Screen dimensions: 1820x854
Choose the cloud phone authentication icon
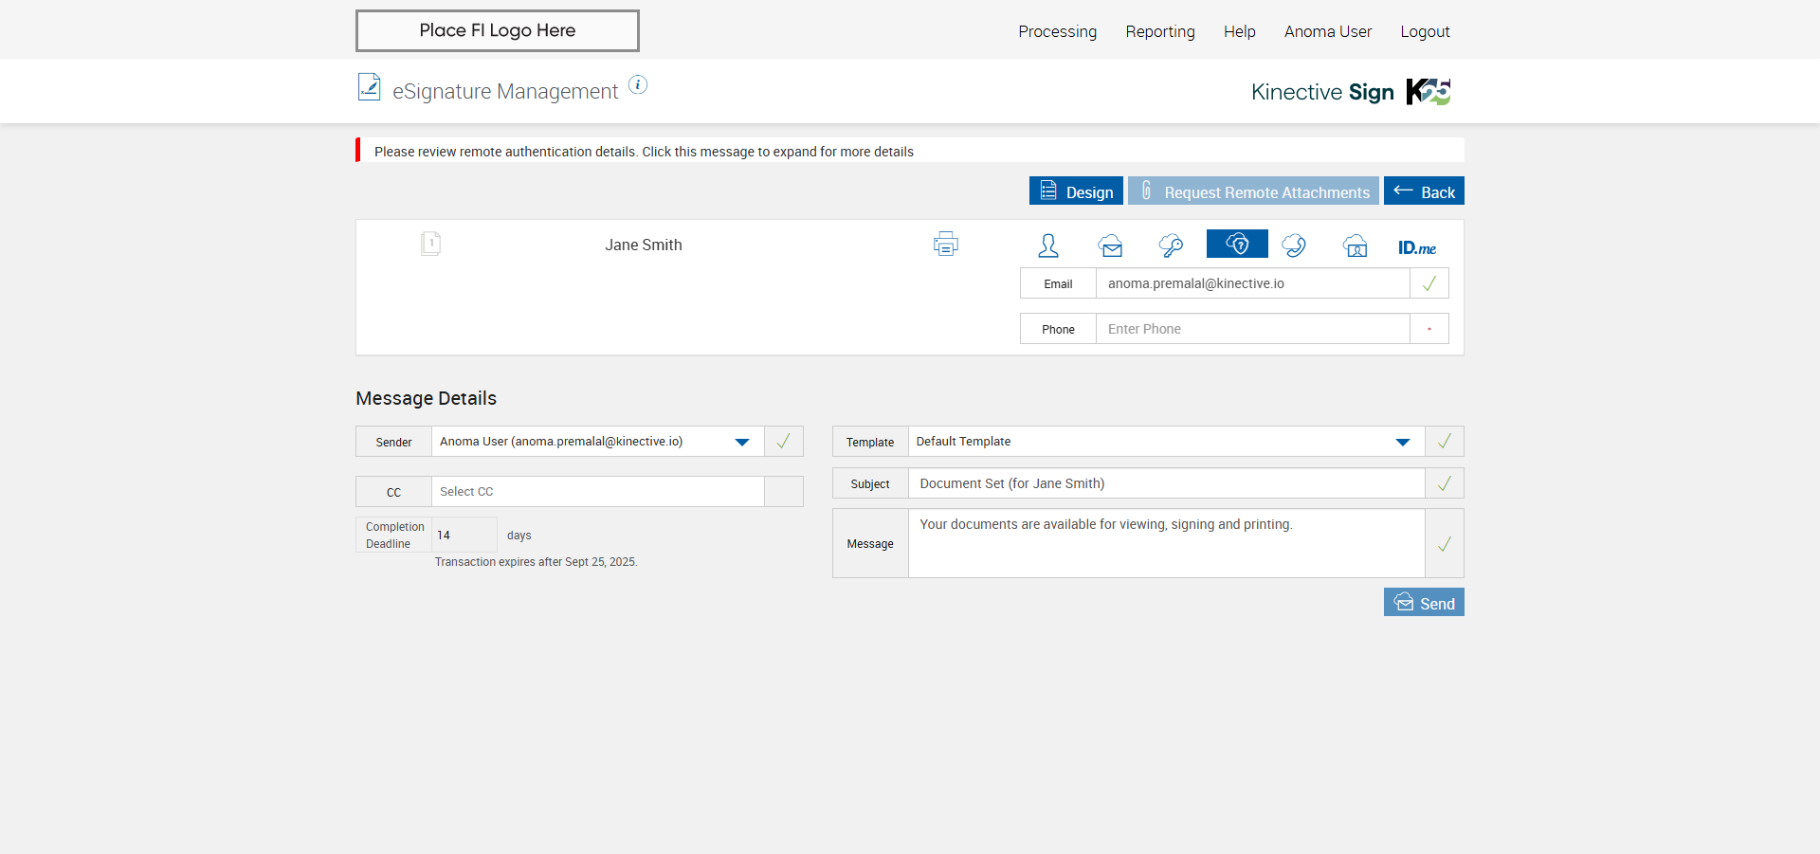tap(1294, 246)
